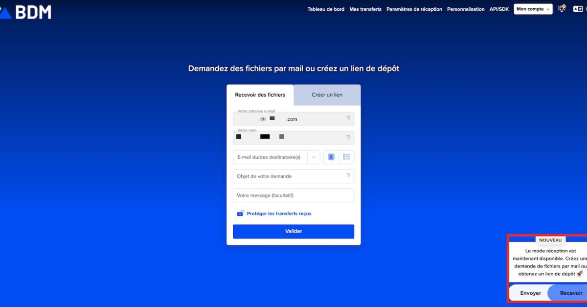Open the 'Mon compte' dropdown
Viewport: 587px width, 307px height.
[533, 8]
